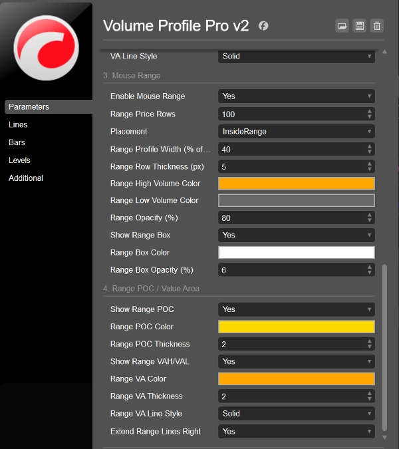Switch to the Lines tab
This screenshot has height=449, width=399.
tap(18, 124)
